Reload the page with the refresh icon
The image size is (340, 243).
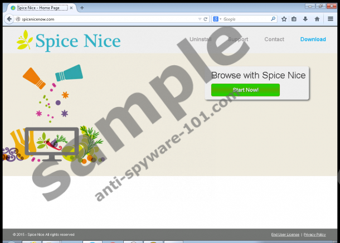click(206, 19)
